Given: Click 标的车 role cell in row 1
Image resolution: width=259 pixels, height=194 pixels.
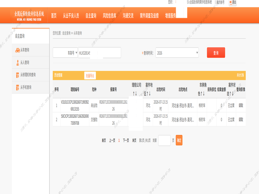Looking at the screenshot, I should click(x=202, y=105).
